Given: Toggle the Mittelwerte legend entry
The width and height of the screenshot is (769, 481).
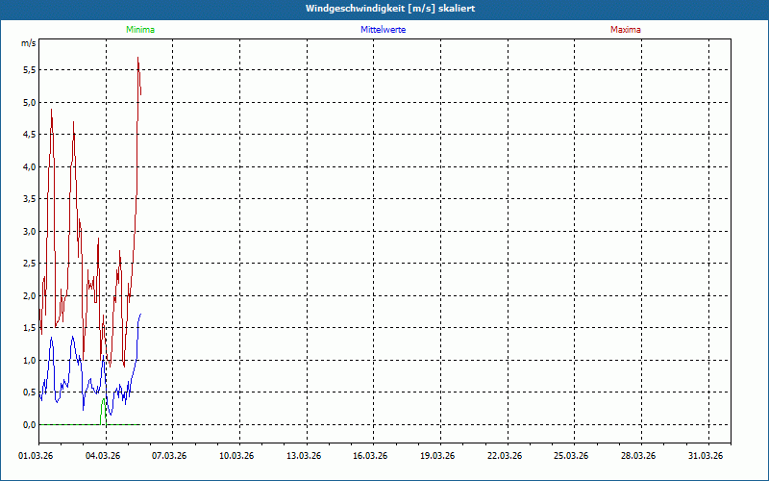Looking at the screenshot, I should [383, 30].
